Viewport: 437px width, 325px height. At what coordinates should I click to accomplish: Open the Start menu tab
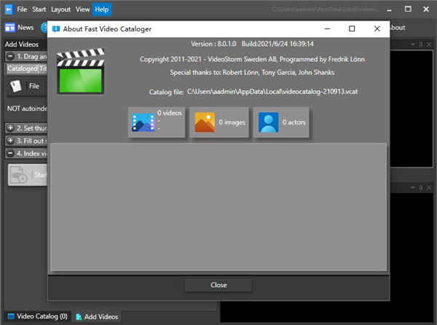[39, 9]
